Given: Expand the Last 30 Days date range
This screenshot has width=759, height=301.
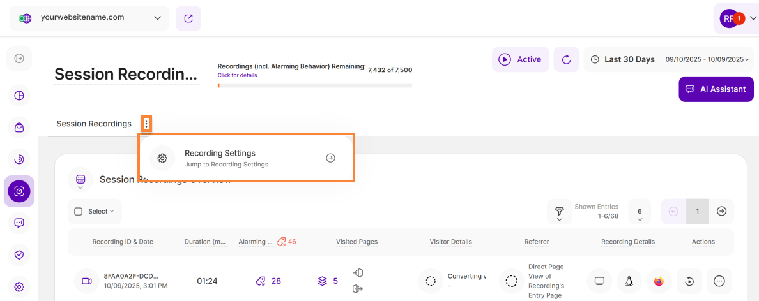Looking at the screenshot, I should 668,59.
